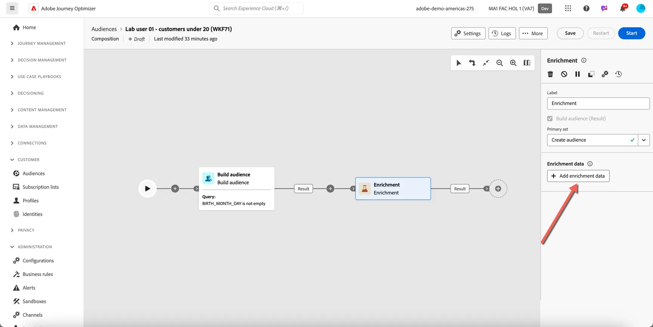Open the More options menu
This screenshot has height=327, width=653.
(533, 33)
